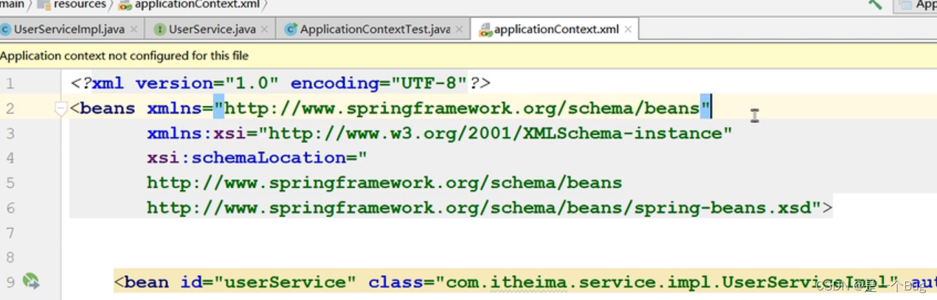Click the xml version declaration on line 1

pos(280,83)
